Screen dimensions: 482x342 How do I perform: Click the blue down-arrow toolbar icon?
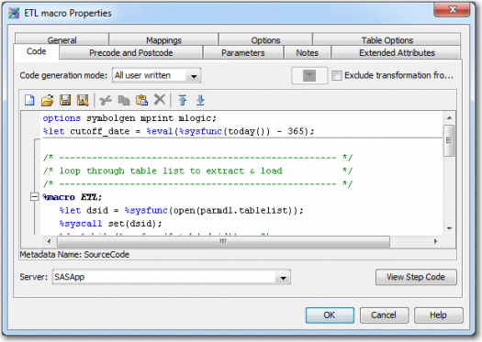(x=200, y=100)
